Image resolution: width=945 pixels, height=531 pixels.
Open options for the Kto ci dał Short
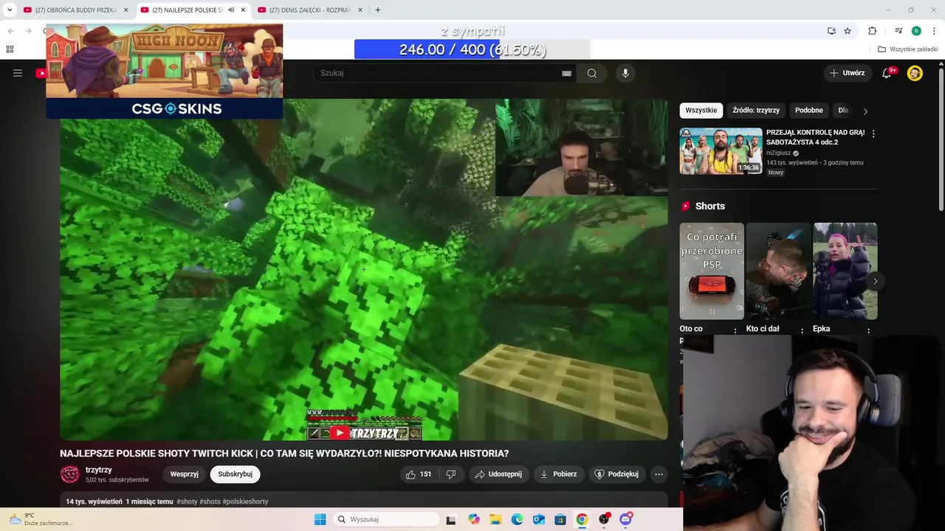pyautogui.click(x=802, y=330)
